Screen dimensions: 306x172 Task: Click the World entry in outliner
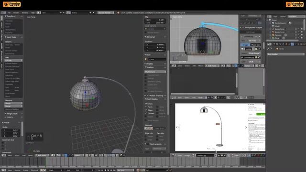click(x=277, y=26)
